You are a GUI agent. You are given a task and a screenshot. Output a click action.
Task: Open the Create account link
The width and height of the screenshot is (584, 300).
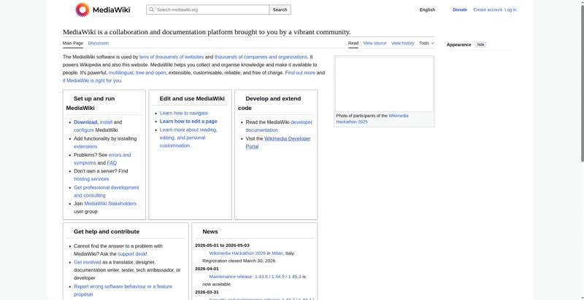[x=488, y=10]
